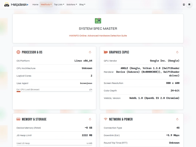Click the NETWORK & POWER heading
The height and width of the screenshot is (147, 196).
(121, 119)
